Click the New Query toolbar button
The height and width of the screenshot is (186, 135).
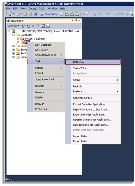point(49,14)
